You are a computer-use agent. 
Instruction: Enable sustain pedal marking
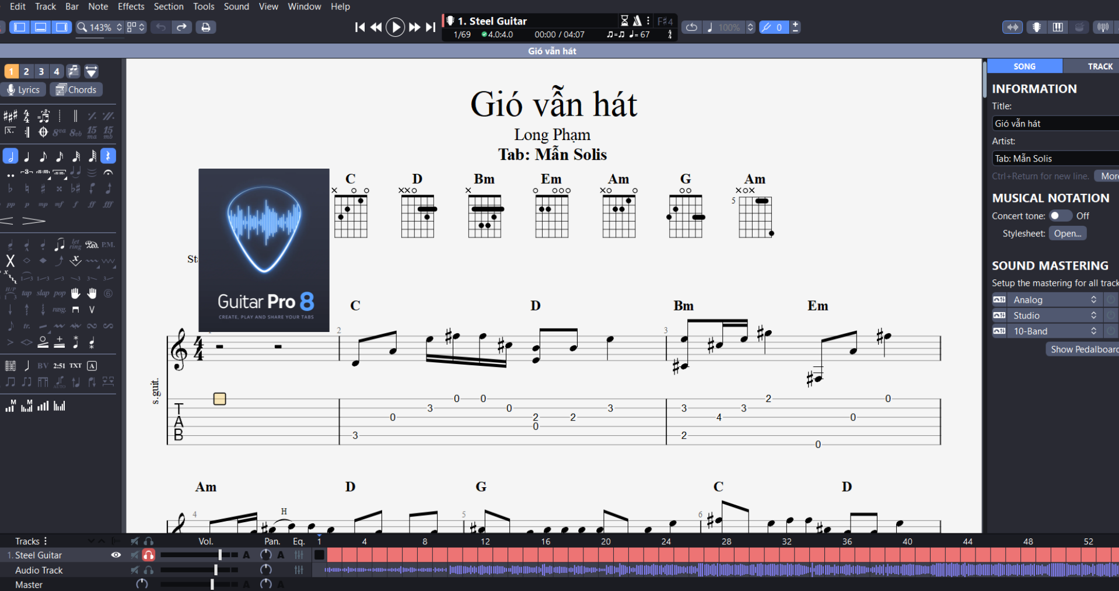pos(92,244)
